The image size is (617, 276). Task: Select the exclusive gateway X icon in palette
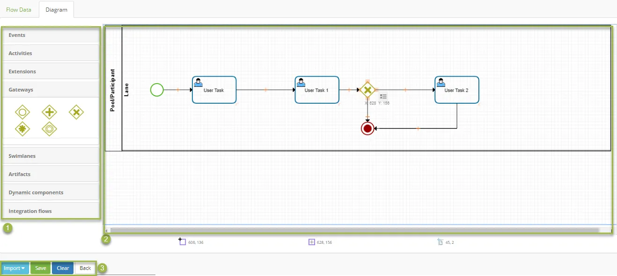click(76, 112)
